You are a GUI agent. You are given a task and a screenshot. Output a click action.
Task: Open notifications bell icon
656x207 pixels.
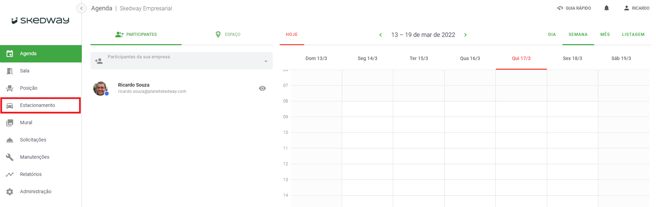tap(606, 8)
